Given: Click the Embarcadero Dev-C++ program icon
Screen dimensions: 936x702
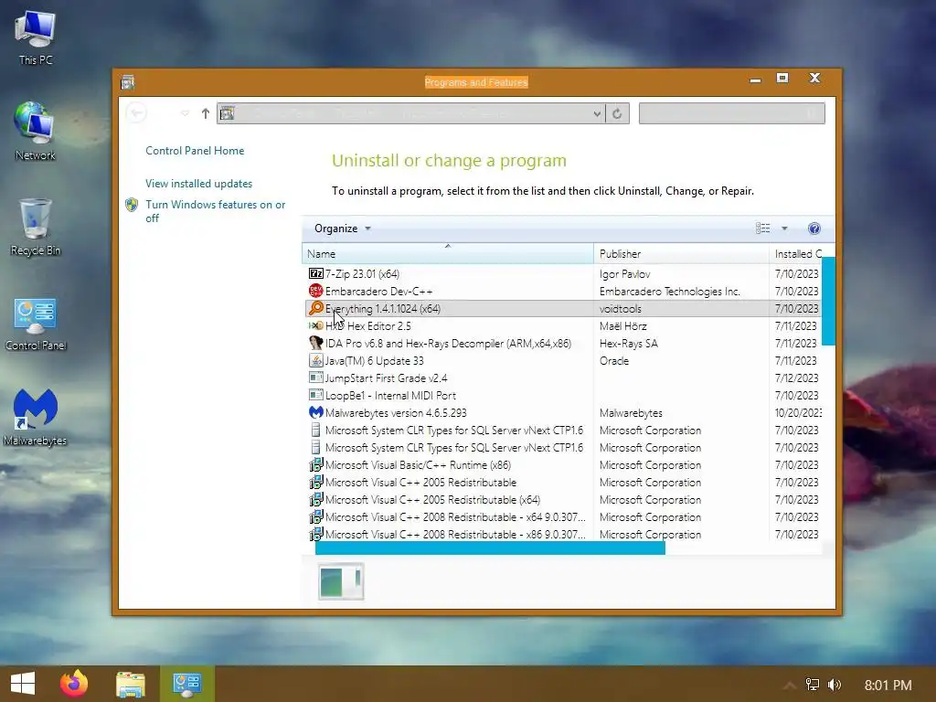Looking at the screenshot, I should tap(315, 291).
